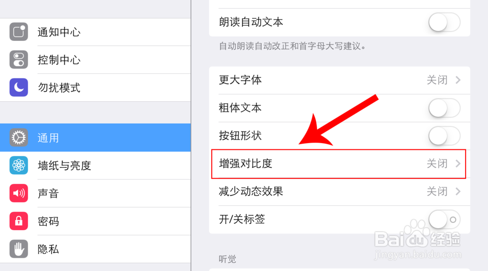Screen dimensions: 488x271
Task: Open 勿扰模式 sidebar item
Action: pyautogui.click(x=59, y=88)
